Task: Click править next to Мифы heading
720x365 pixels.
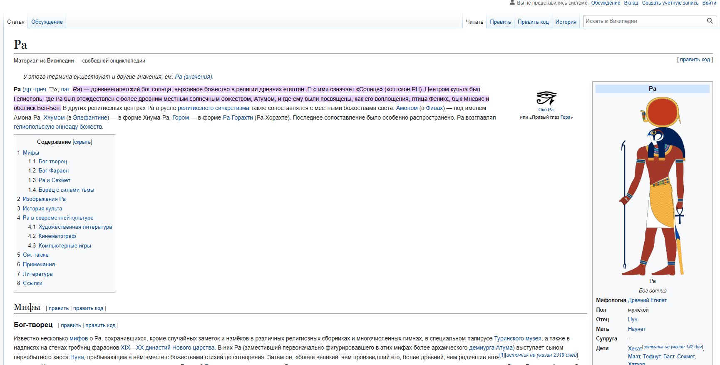Action: click(59, 308)
